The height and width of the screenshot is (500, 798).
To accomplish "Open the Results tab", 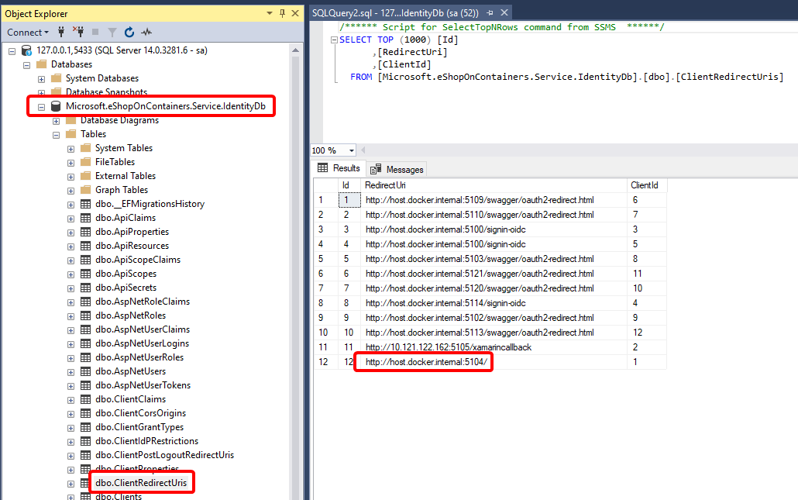I will [339, 168].
